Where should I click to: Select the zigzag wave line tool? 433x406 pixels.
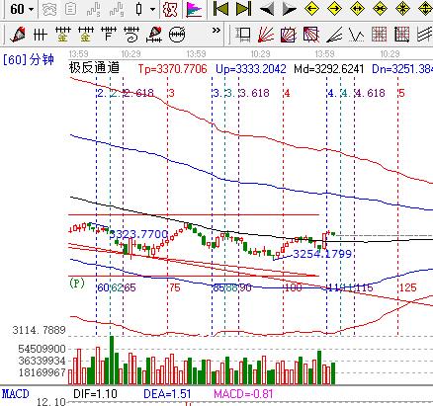tap(357, 35)
